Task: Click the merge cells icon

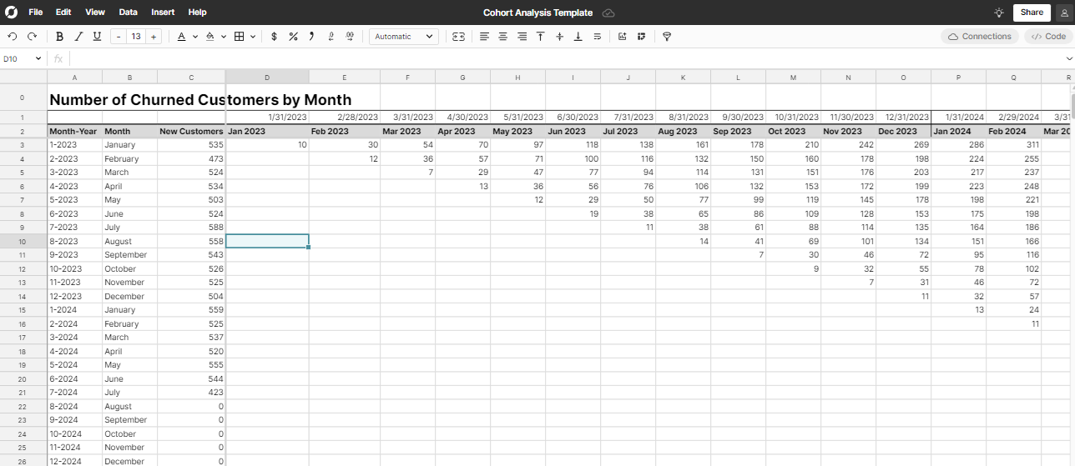Action: [x=458, y=37]
